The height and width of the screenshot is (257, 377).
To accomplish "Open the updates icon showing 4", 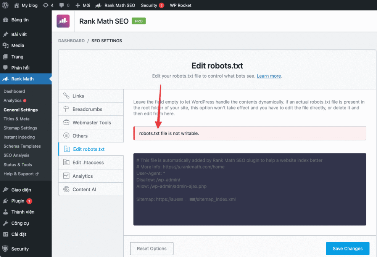I will click(46, 5).
